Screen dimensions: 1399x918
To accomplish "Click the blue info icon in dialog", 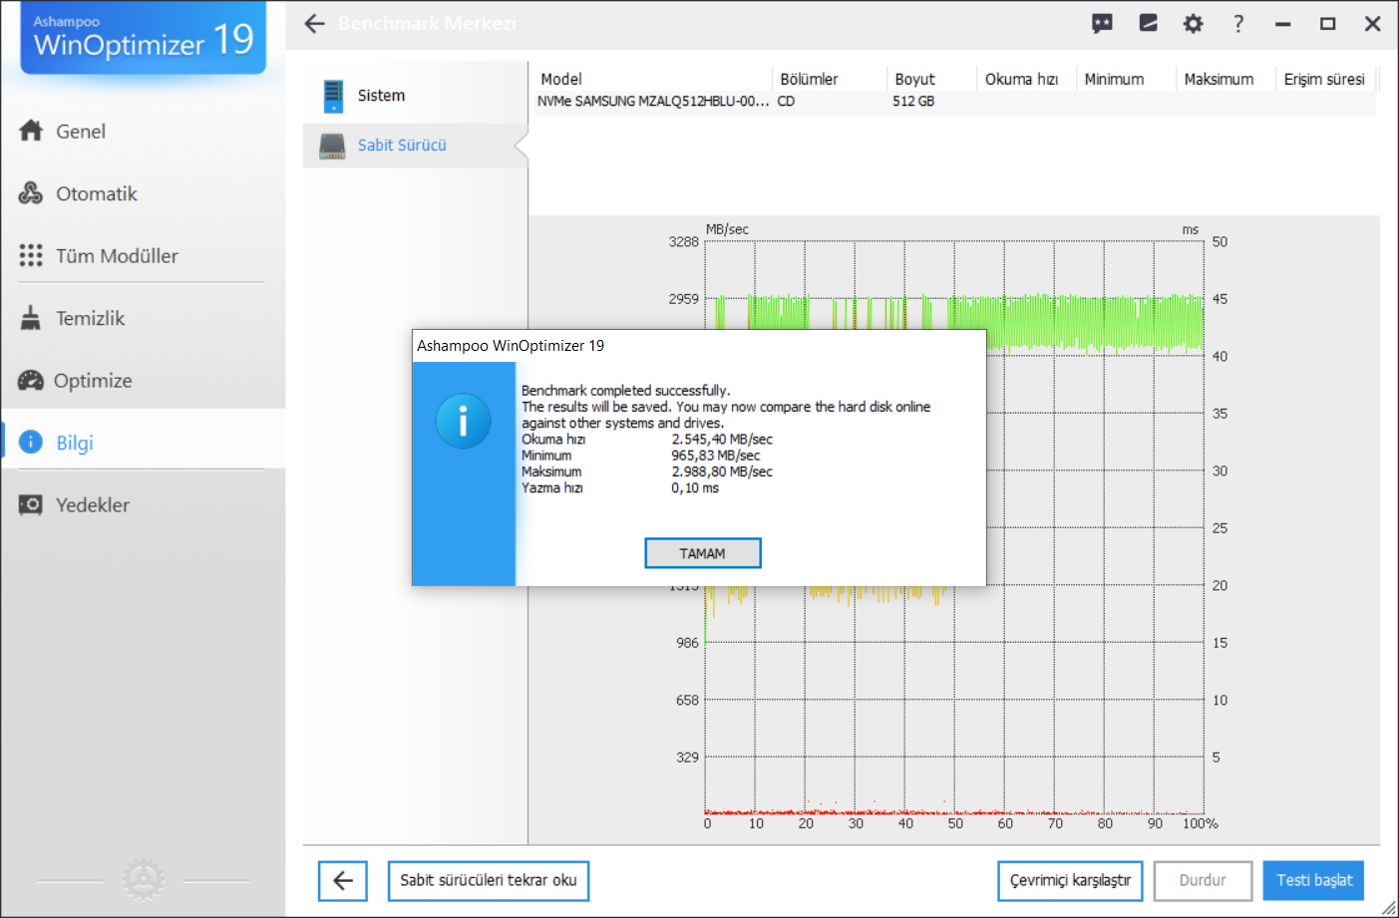I will click(463, 421).
